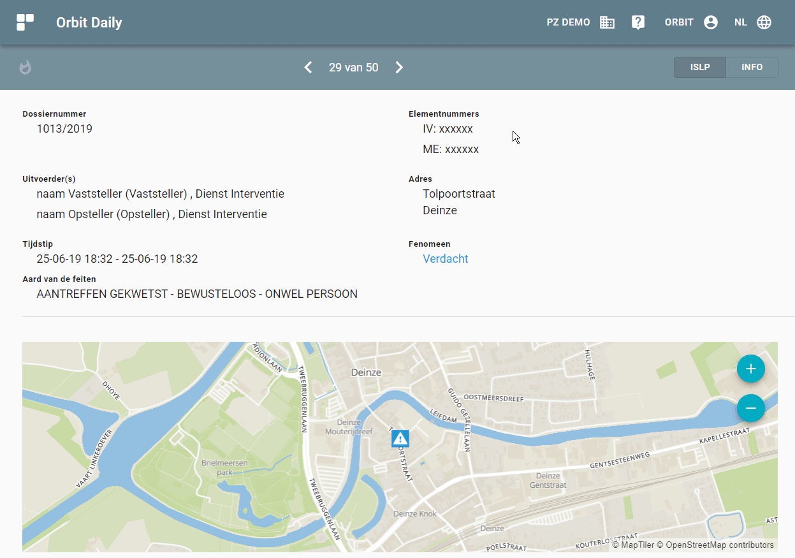Zoom in using the map plus button
The width and height of the screenshot is (795, 558).
click(750, 369)
